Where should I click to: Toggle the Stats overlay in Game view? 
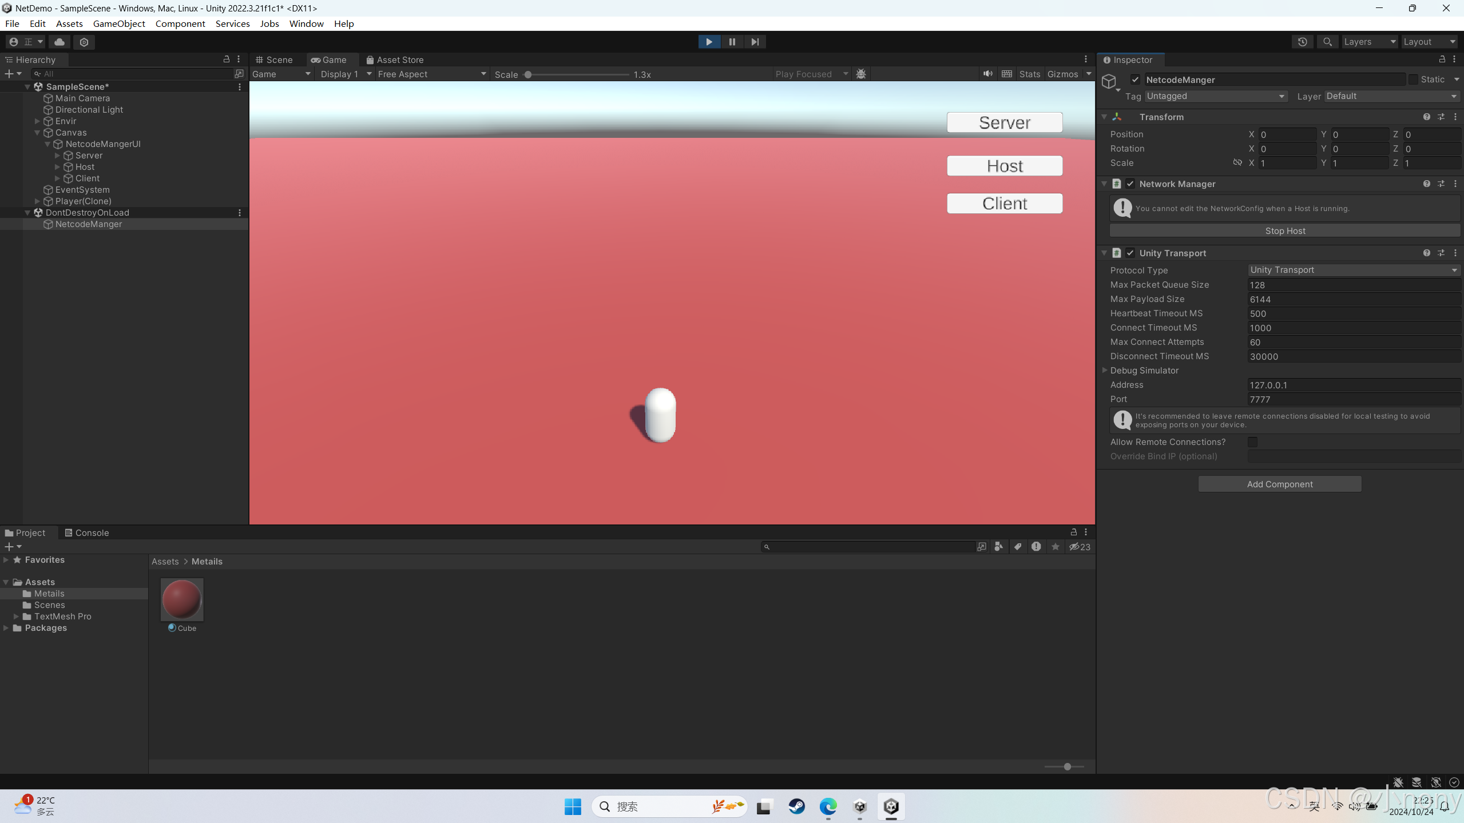pyautogui.click(x=1029, y=74)
